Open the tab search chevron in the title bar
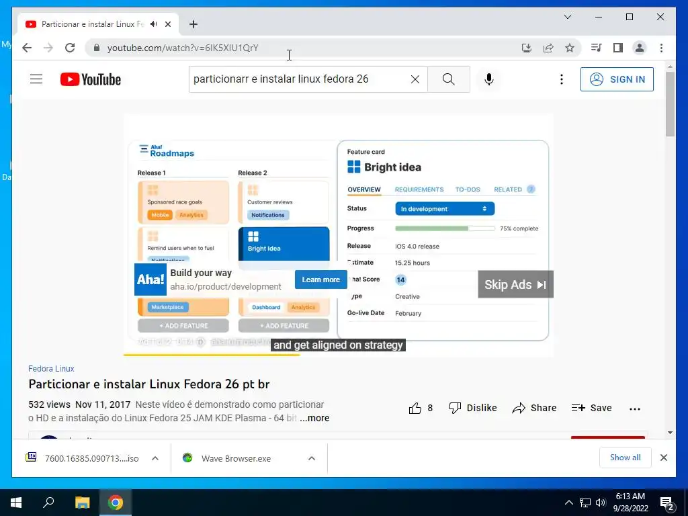Viewport: 688px width, 516px height. [567, 17]
